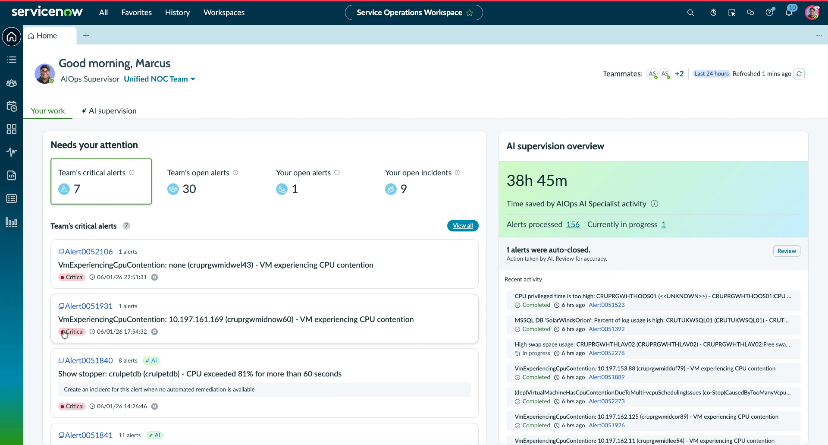Click the refresh icon next to Refreshed
828x445 pixels.
tap(799, 74)
